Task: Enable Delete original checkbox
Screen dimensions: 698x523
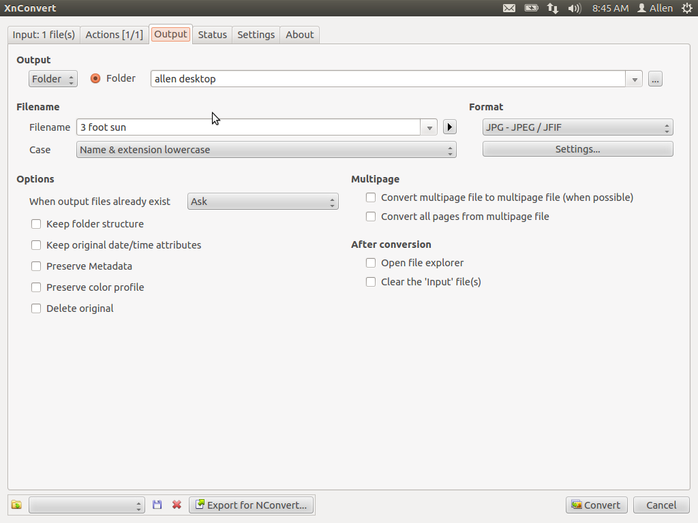Action: pyautogui.click(x=36, y=308)
